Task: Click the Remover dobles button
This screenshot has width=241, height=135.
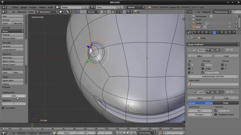Action: [x=12, y=38]
